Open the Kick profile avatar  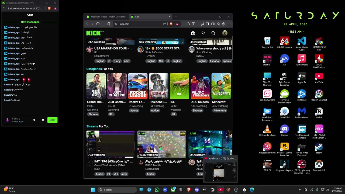[225, 33]
